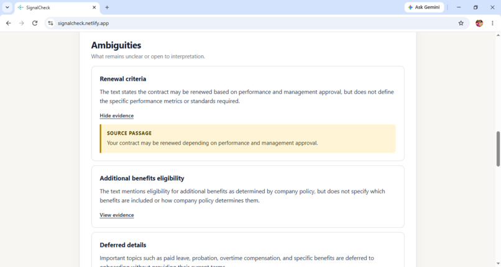Open the Chrome three-dot menu
Image resolution: width=501 pixels, height=267 pixels.
tap(492, 23)
